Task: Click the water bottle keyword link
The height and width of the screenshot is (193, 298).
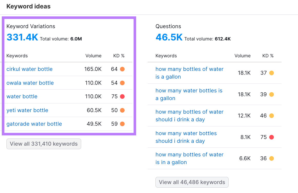Action: [x=22, y=97]
